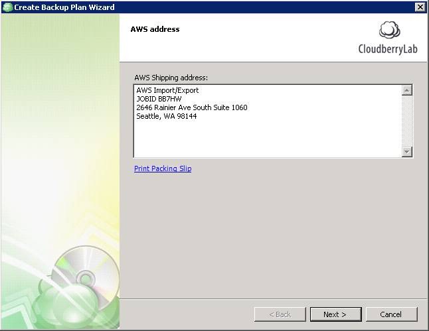The width and height of the screenshot is (429, 331).
Task: Click the CloudberryLab cloud logo icon
Action: click(390, 31)
